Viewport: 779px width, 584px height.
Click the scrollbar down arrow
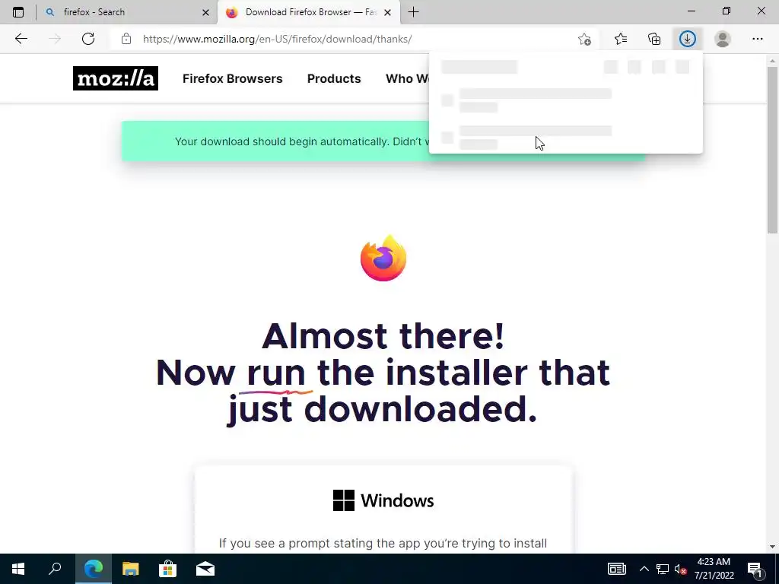772,547
